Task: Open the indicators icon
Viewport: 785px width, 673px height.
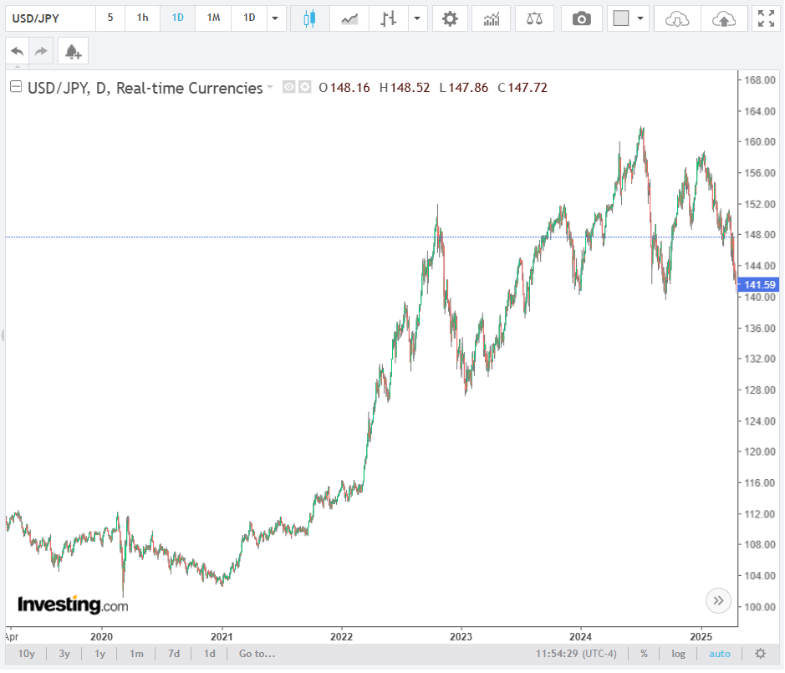Action: pyautogui.click(x=492, y=19)
